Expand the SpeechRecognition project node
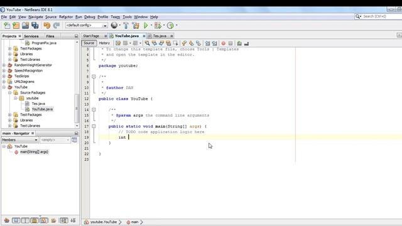402x226 pixels. click(x=4, y=70)
